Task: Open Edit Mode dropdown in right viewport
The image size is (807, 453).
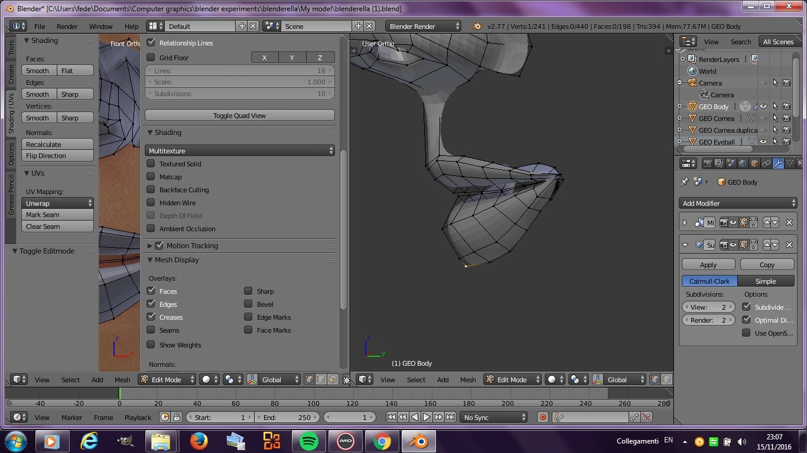Action: pos(512,379)
